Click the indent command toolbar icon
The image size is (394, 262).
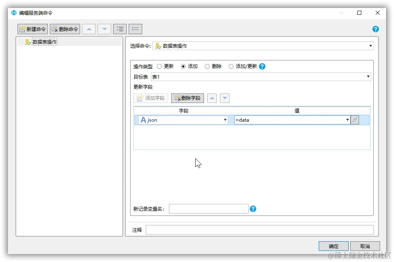click(120, 29)
